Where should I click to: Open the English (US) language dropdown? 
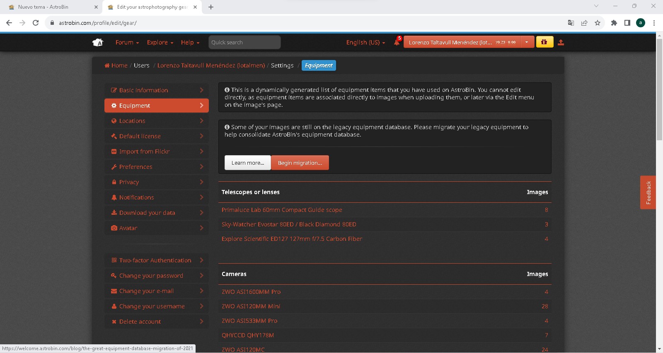click(366, 42)
